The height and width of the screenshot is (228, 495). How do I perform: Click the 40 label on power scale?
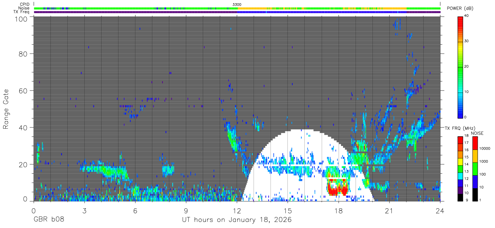pyautogui.click(x=466, y=16)
